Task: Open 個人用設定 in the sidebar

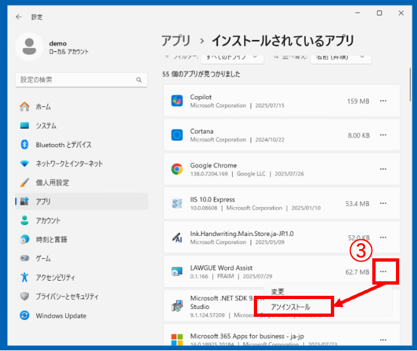Action: point(52,183)
